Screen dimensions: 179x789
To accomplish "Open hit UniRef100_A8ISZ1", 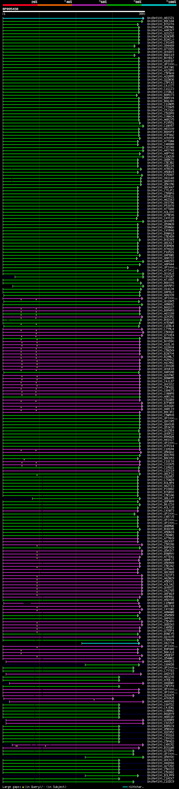I will pyautogui.click(x=160, y=18).
